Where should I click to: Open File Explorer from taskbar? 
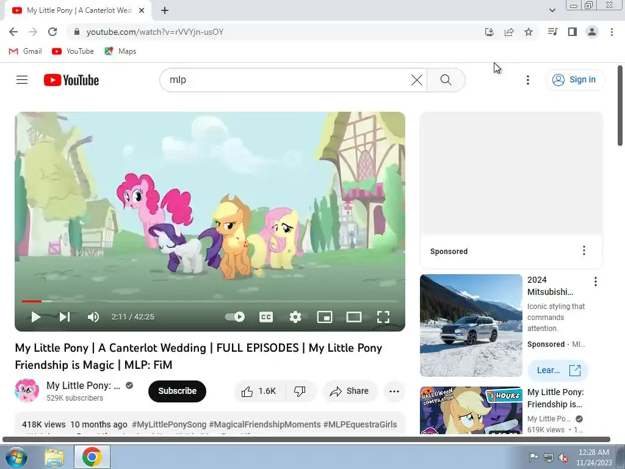tap(54, 457)
